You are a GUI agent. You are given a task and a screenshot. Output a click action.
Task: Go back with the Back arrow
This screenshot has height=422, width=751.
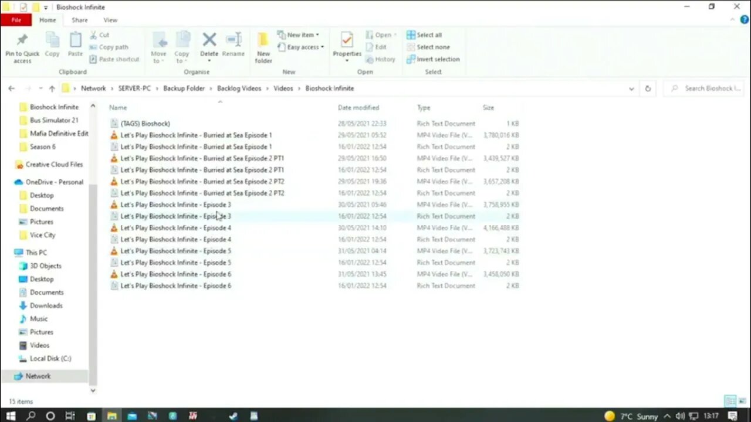12,89
